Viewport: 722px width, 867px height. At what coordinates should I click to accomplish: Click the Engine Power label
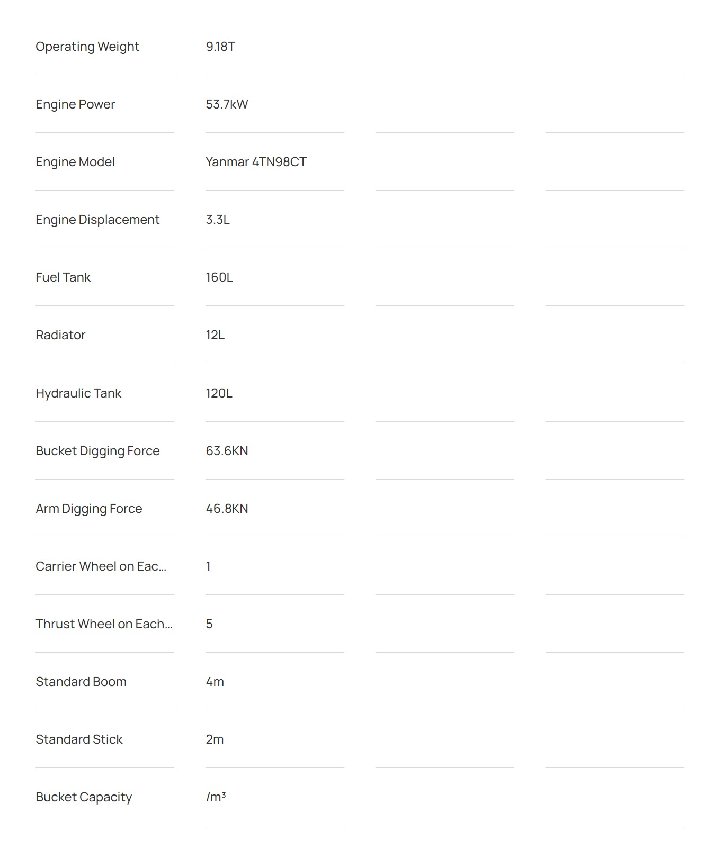pyautogui.click(x=75, y=104)
